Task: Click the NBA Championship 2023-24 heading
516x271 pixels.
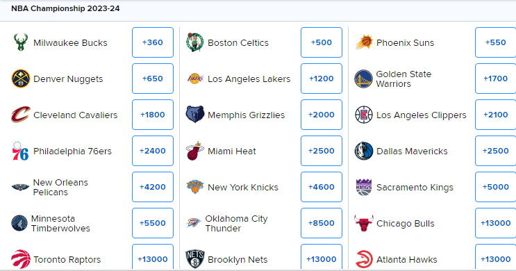Action: point(65,8)
